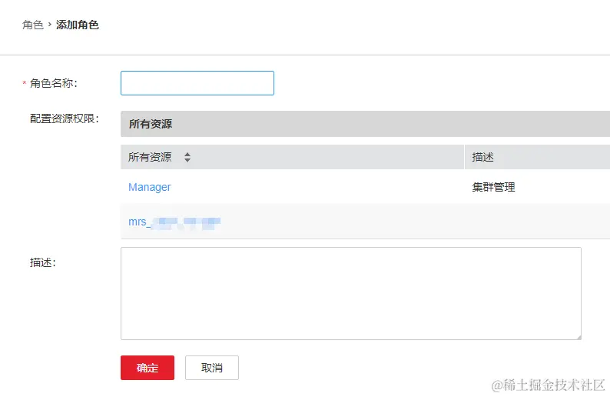Select the 集群管理 description cell
This screenshot has width=610, height=397.
coord(493,187)
